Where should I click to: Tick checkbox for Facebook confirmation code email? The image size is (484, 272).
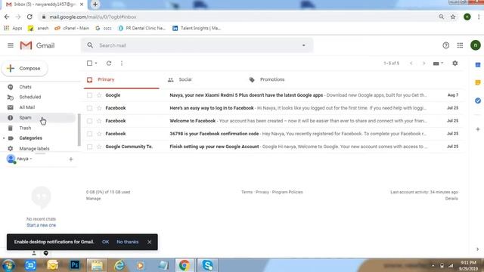(89, 134)
